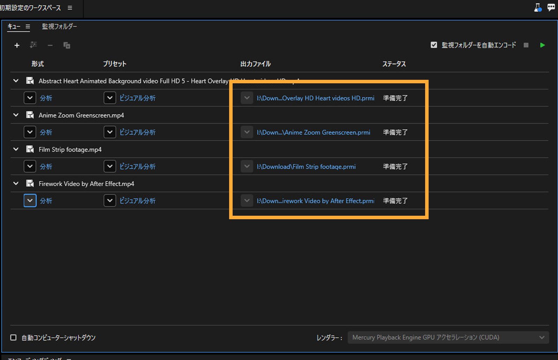Open output path I:\Download\Film Strip footage.prmi

306,167
